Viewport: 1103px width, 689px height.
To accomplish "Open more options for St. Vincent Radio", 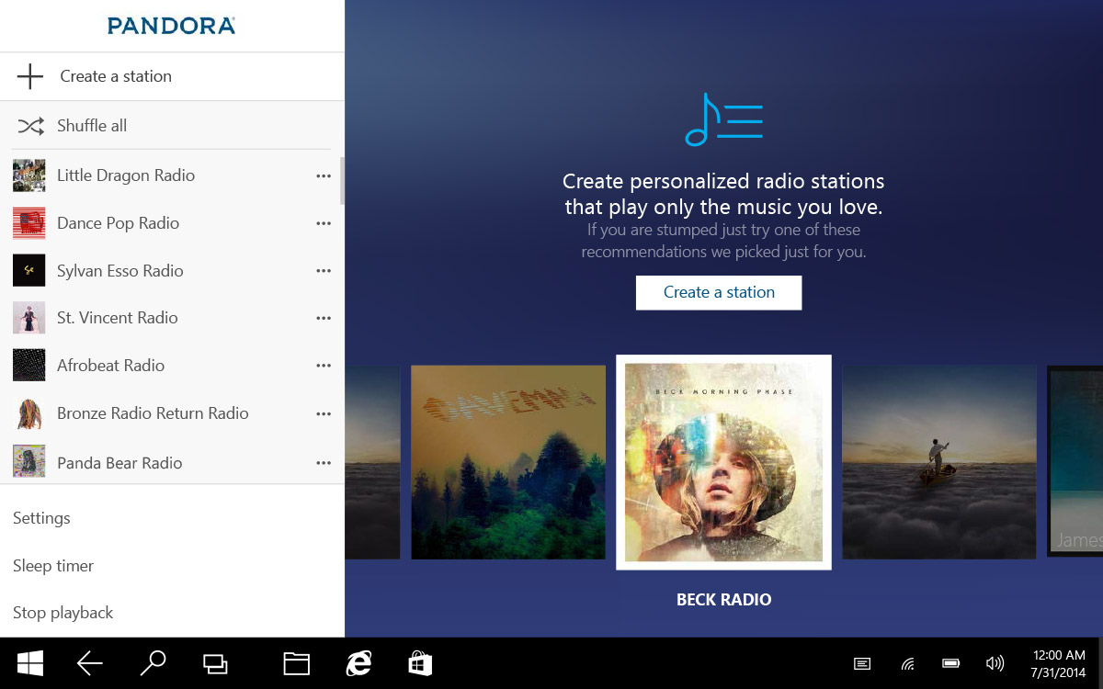I will (324, 318).
